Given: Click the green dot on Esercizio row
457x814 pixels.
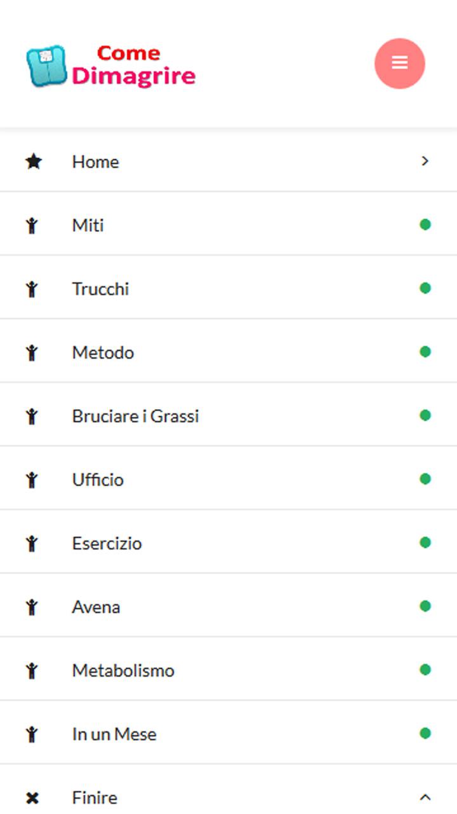Looking at the screenshot, I should 425,542.
